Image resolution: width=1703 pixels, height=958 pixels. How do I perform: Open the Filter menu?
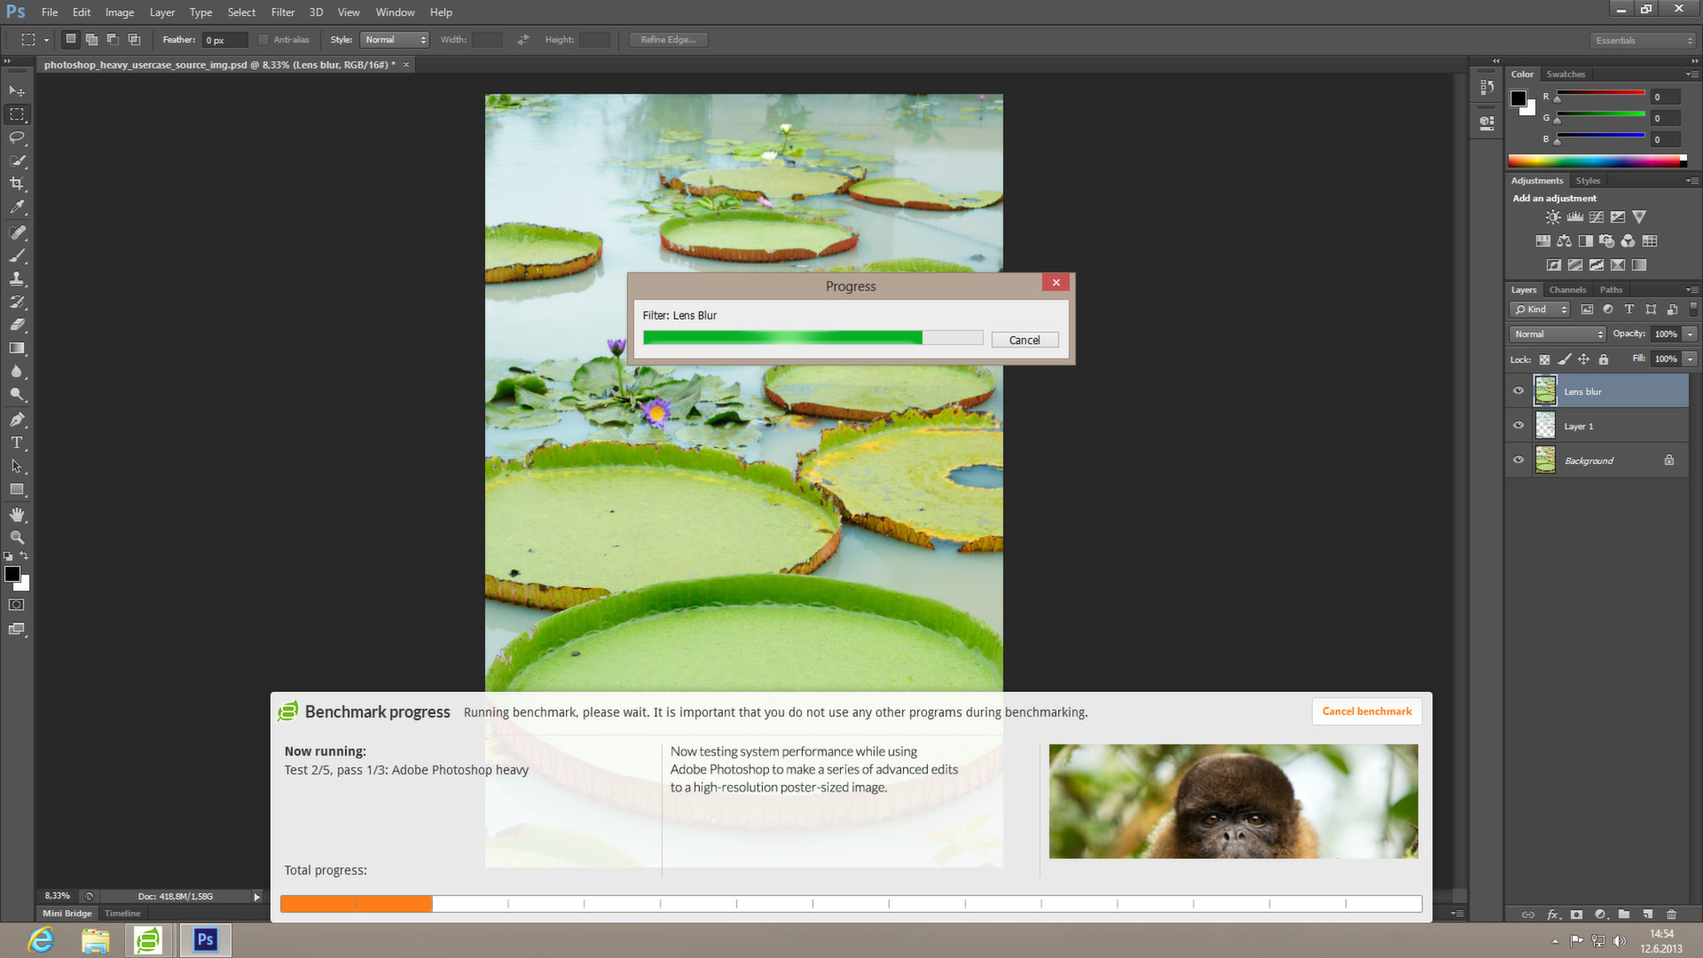282,12
